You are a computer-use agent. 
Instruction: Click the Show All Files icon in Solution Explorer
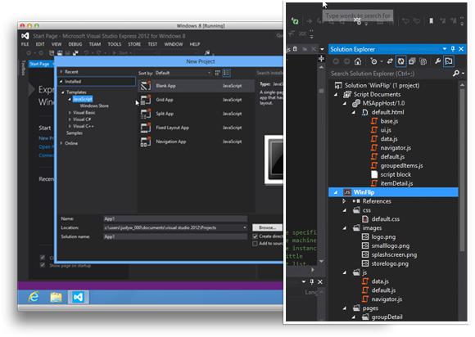tap(423, 61)
